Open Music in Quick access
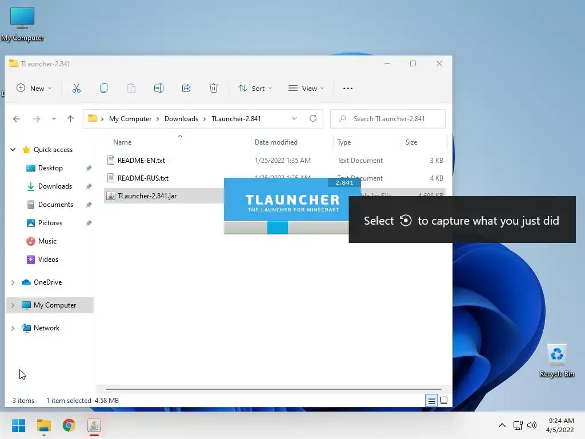 tap(47, 241)
